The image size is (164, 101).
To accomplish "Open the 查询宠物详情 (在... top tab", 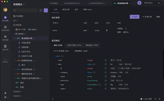I will point(72,3).
